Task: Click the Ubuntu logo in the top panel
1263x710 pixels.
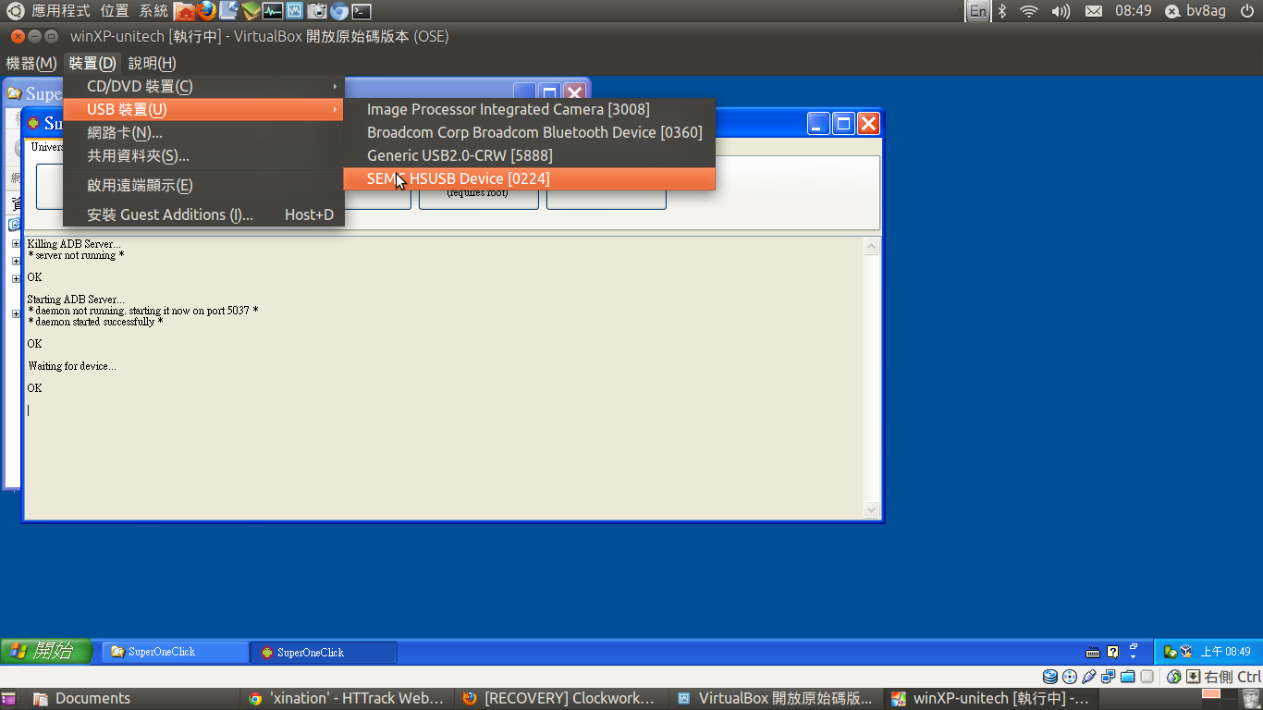Action: (16, 11)
